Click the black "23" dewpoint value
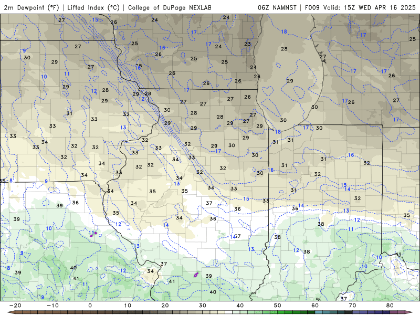420x315 pixels. [x=247, y=44]
